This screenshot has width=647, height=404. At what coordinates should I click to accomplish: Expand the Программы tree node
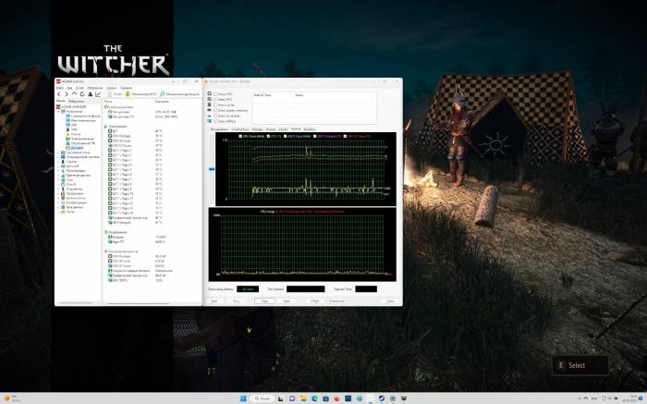point(58,193)
